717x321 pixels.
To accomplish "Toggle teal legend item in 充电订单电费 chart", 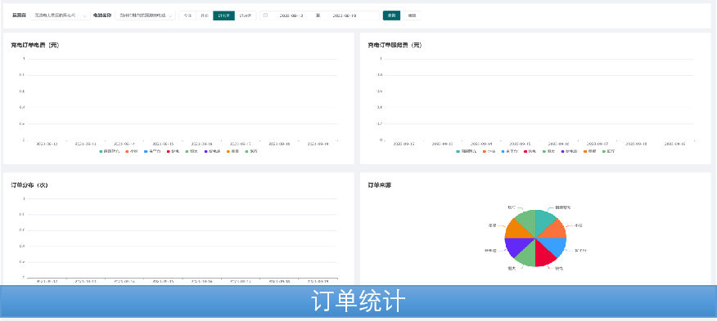I will click(109, 151).
